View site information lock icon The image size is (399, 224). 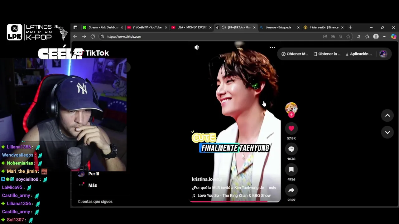coord(102,36)
